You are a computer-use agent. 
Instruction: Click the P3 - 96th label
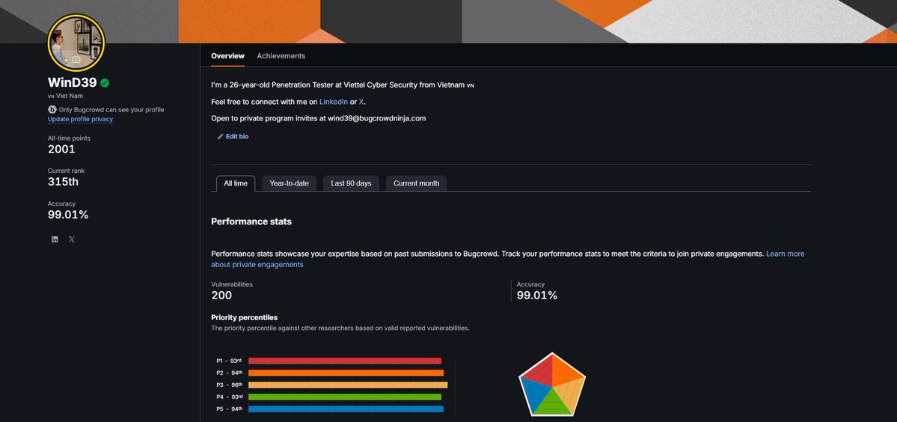[x=229, y=385]
